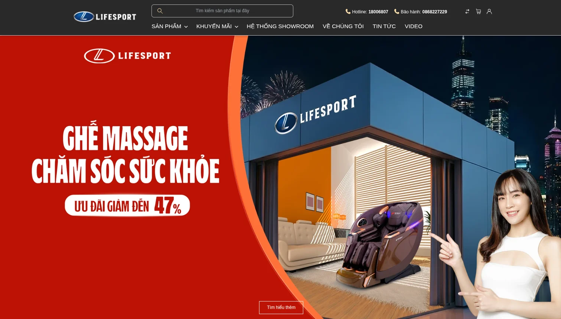The width and height of the screenshot is (561, 319).
Task: Click the warranty number 0868227229
Action: click(x=434, y=11)
